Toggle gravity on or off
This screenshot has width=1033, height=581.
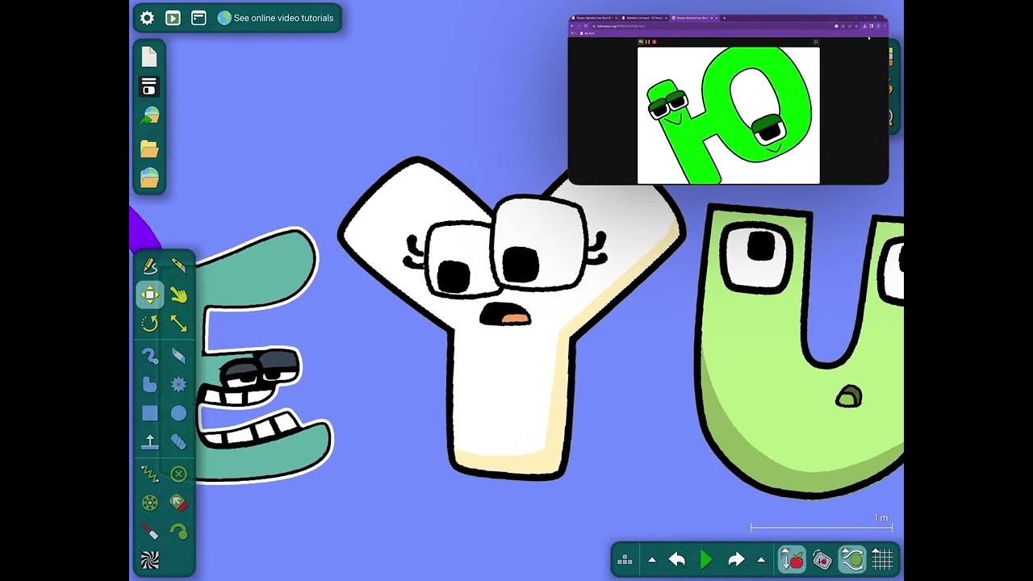point(792,559)
